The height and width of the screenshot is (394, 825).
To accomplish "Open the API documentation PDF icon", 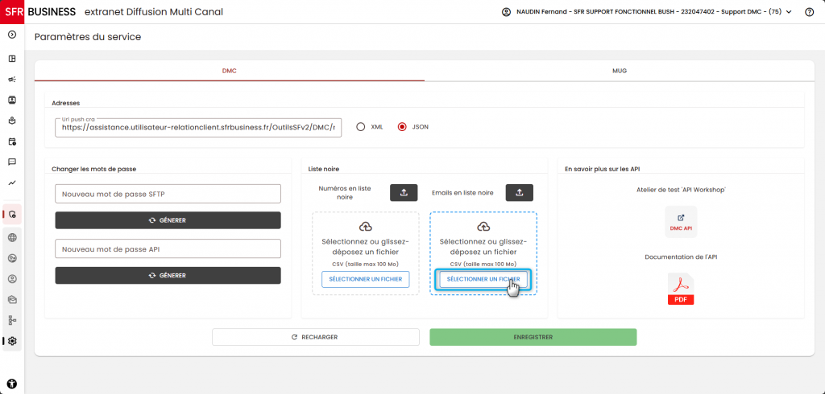I will [681, 289].
